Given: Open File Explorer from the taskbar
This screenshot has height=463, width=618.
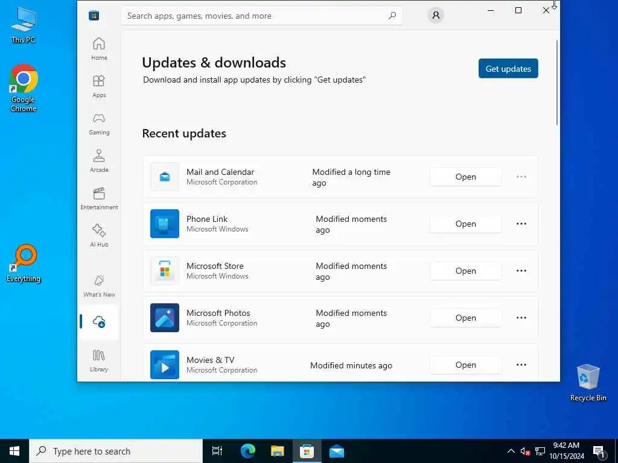Looking at the screenshot, I should click(278, 451).
